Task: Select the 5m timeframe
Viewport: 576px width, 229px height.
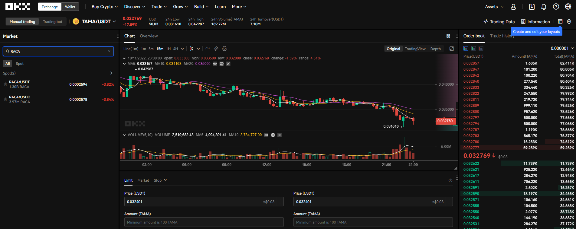Action: tap(151, 49)
